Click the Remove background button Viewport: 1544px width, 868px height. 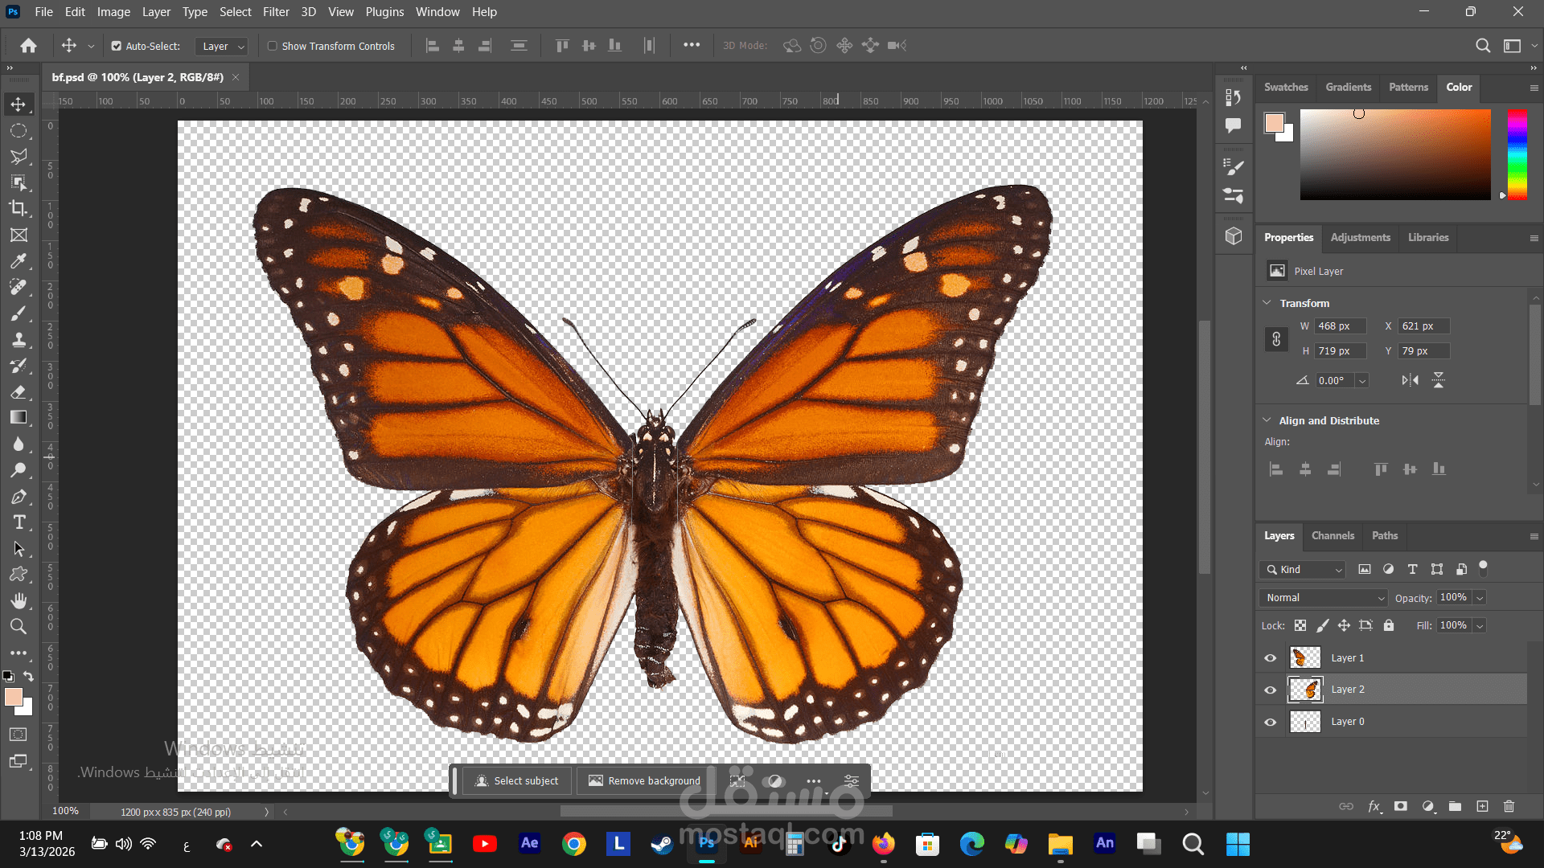click(x=644, y=780)
